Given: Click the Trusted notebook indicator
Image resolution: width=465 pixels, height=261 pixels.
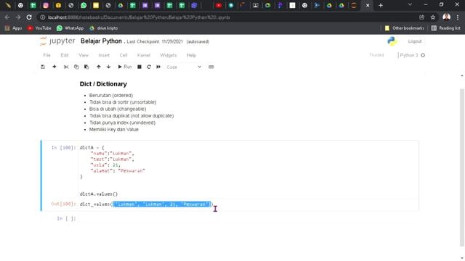Looking at the screenshot, I should (x=376, y=55).
